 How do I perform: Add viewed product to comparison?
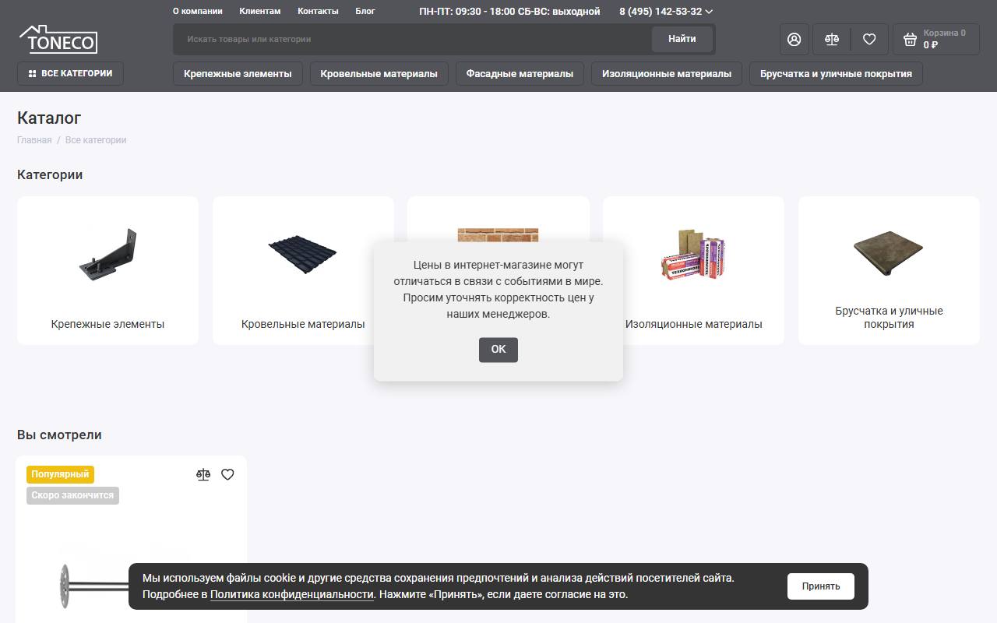tap(203, 474)
